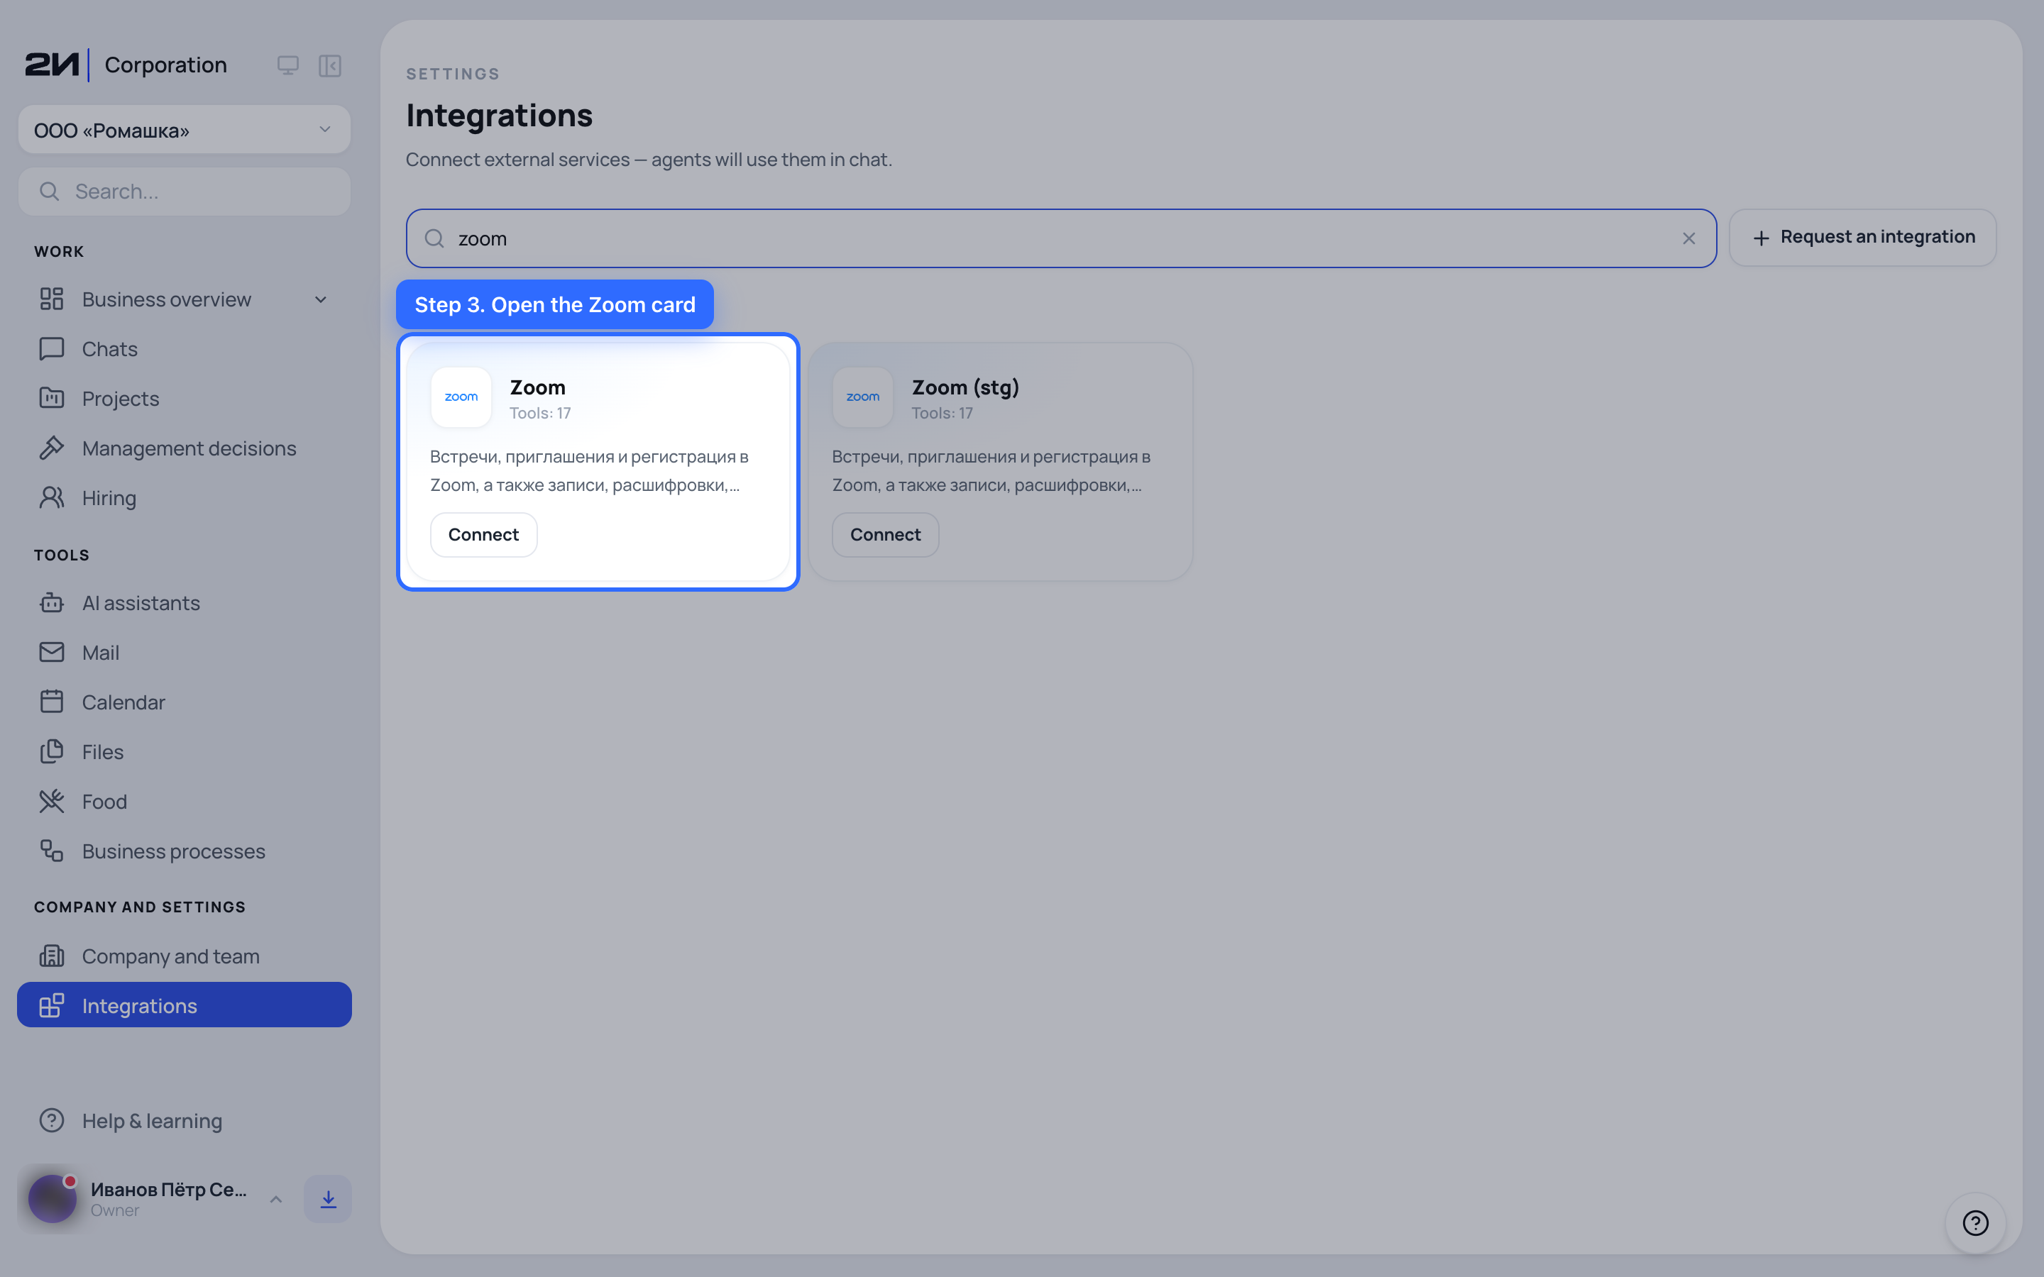Viewport: 2044px width, 1277px height.
Task: Open Mail envelope icon
Action: click(52, 653)
